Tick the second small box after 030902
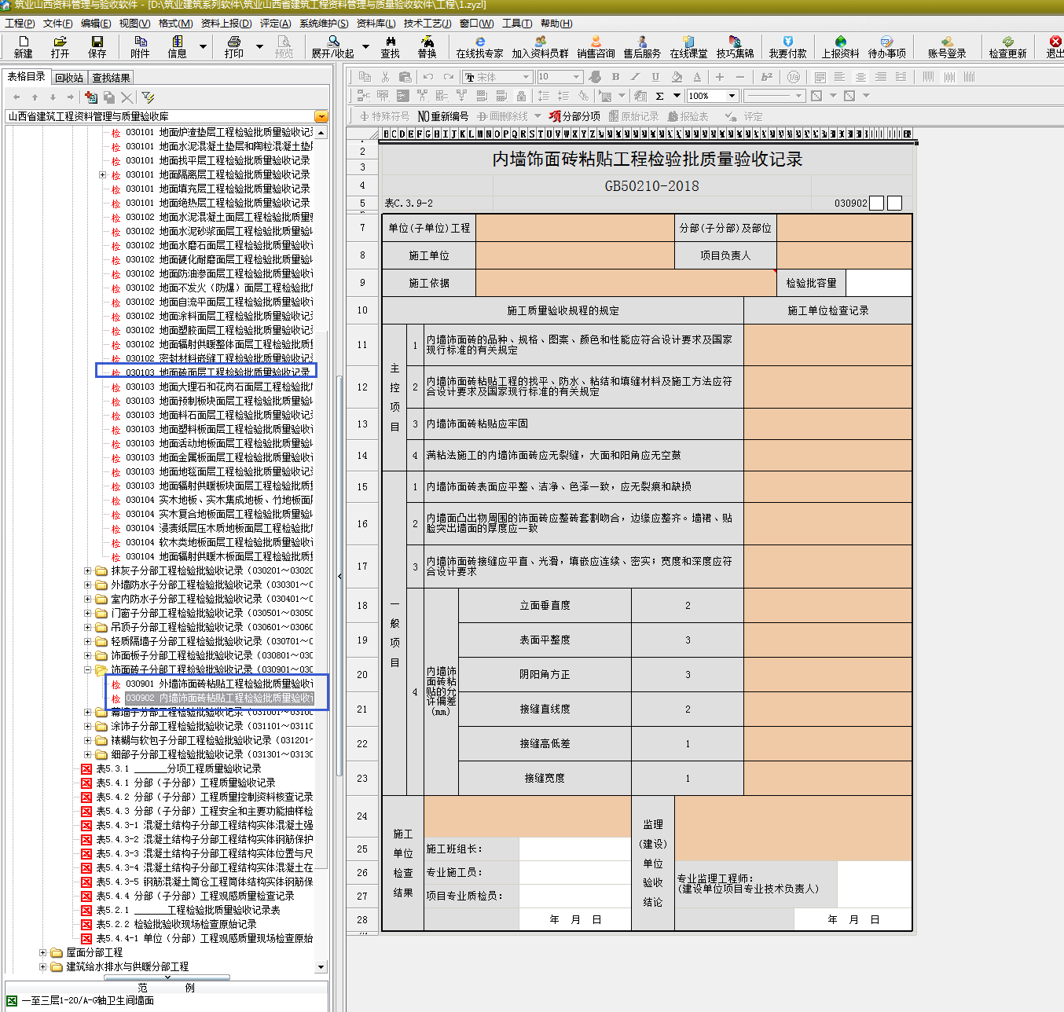This screenshot has height=1012, width=1064. 894,203
